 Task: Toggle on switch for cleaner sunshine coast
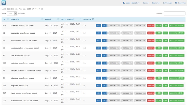tap(105, 25)
